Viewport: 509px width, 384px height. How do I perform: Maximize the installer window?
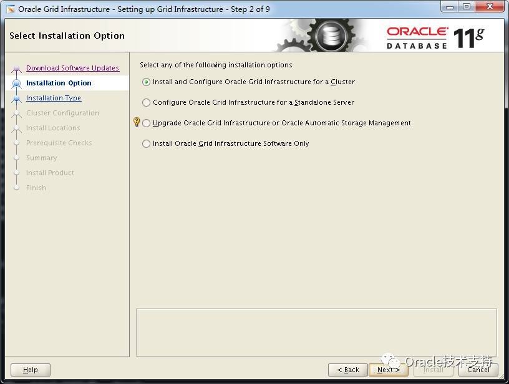click(467, 7)
